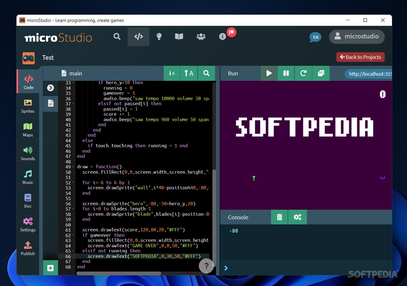The height and width of the screenshot is (286, 407).
Task: Collapse fold arrow at line 37
Action: [x=73, y=104]
